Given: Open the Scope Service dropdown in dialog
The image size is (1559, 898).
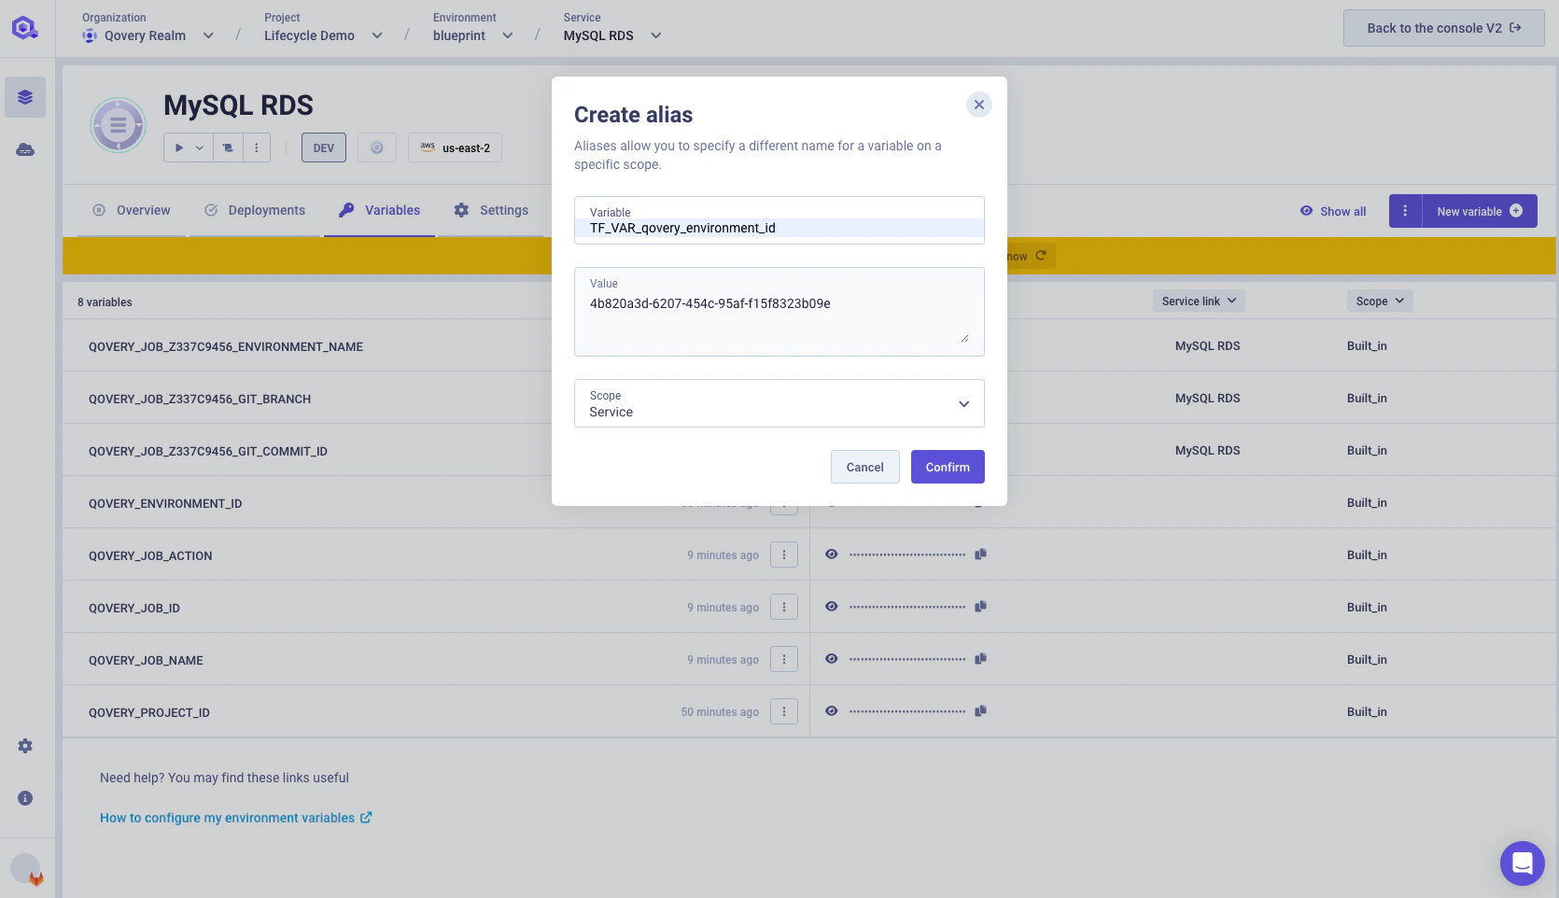Looking at the screenshot, I should pos(779,403).
